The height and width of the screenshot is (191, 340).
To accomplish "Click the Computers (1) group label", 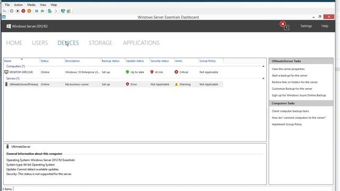I will (x=15, y=66).
